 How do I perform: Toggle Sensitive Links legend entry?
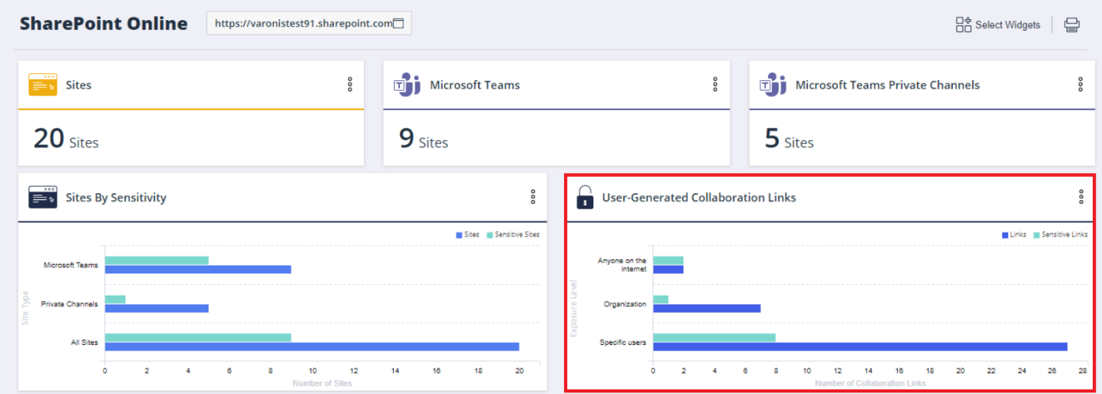[x=1060, y=235]
